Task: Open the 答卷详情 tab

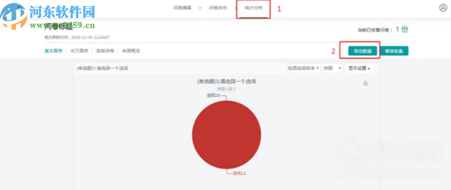Action: pyautogui.click(x=105, y=51)
